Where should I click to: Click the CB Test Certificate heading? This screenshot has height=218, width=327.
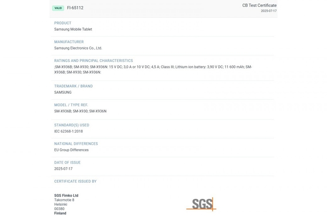pos(259,5)
